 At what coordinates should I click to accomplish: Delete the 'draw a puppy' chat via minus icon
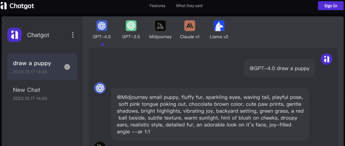tap(67, 67)
